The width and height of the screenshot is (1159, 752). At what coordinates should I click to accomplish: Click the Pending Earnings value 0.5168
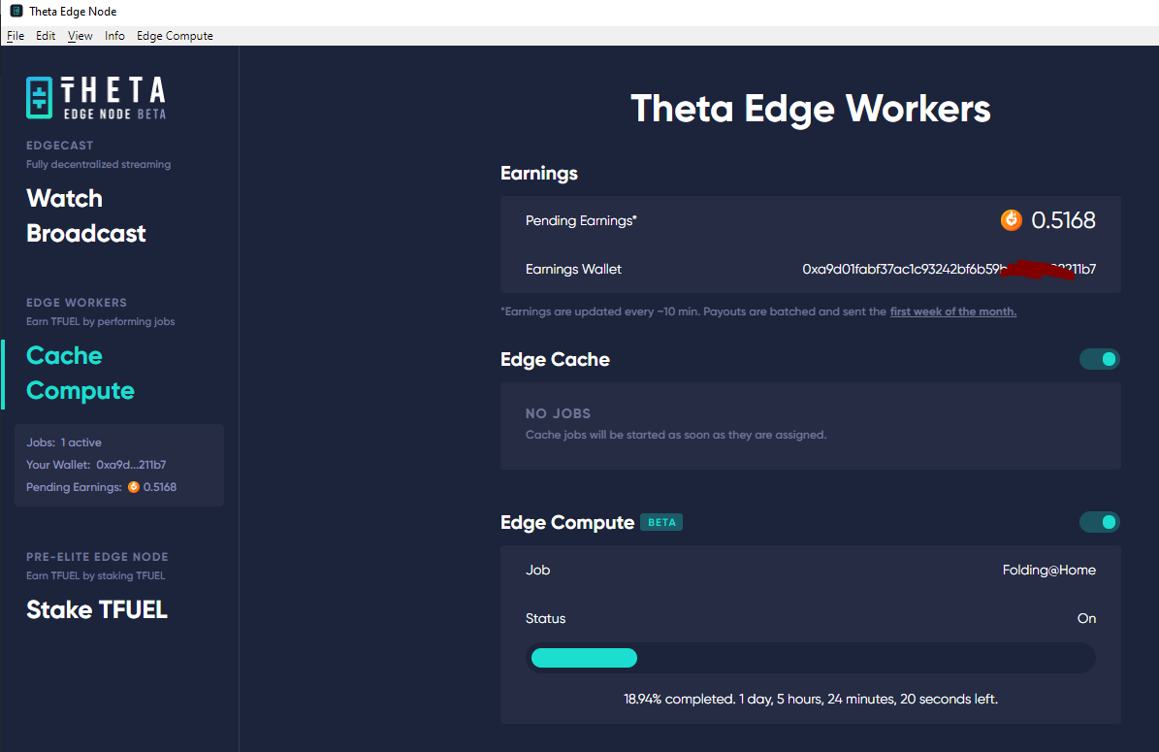click(1063, 220)
